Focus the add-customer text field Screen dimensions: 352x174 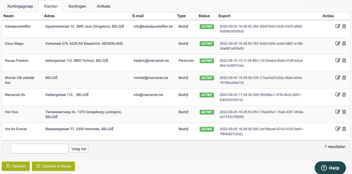click(x=39, y=149)
